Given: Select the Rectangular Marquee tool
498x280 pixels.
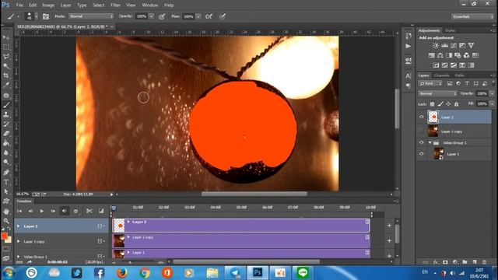Looking at the screenshot, I should (6, 47).
